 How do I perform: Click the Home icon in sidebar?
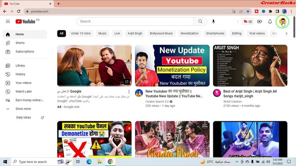point(8,35)
